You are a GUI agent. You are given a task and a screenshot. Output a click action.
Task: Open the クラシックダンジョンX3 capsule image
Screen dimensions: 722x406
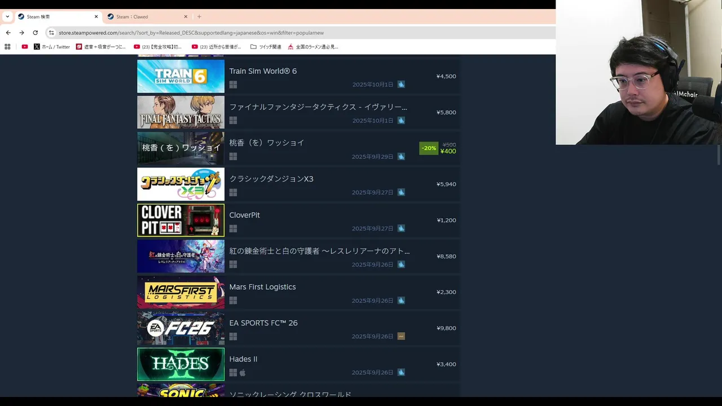tap(180, 184)
